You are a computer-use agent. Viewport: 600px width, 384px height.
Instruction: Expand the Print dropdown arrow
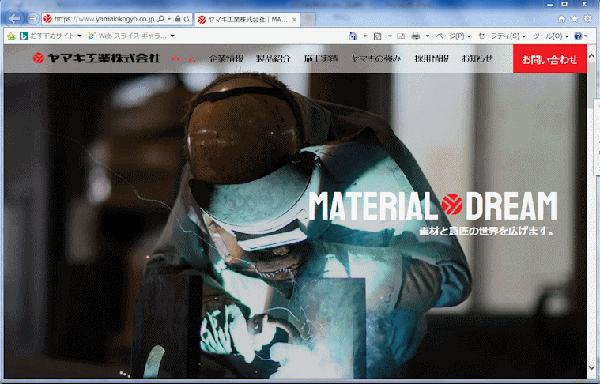click(427, 36)
